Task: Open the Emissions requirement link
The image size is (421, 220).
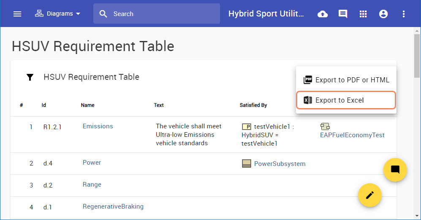Action: point(98,126)
